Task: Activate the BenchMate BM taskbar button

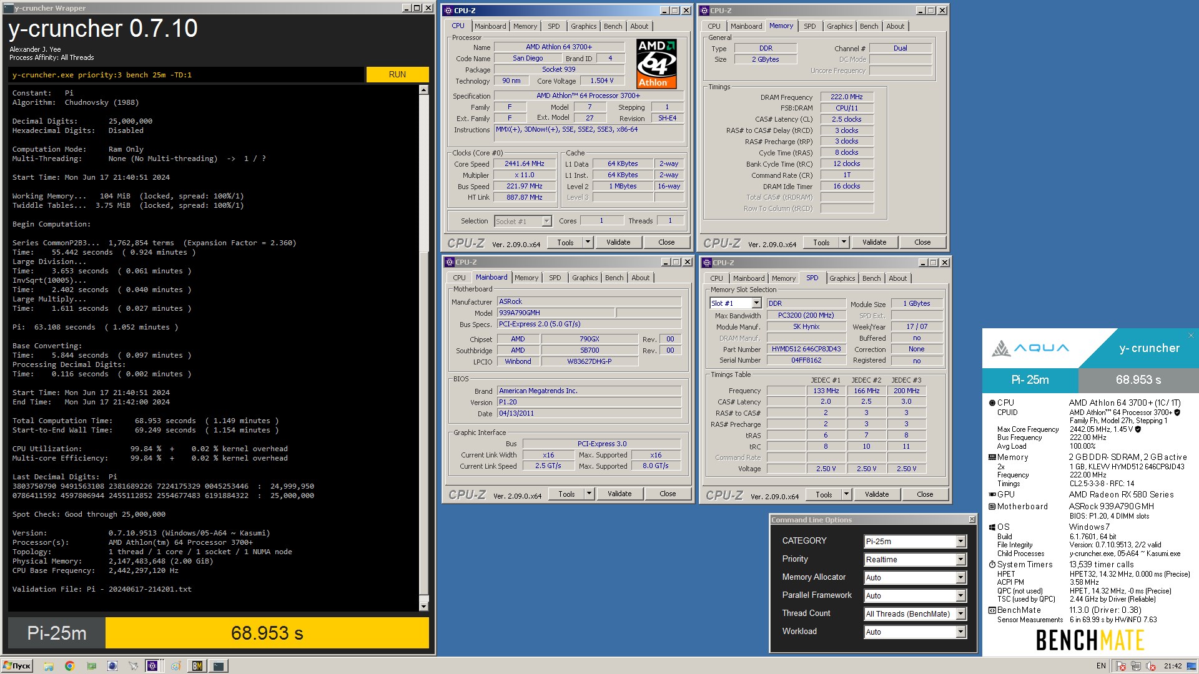Action: [x=197, y=666]
